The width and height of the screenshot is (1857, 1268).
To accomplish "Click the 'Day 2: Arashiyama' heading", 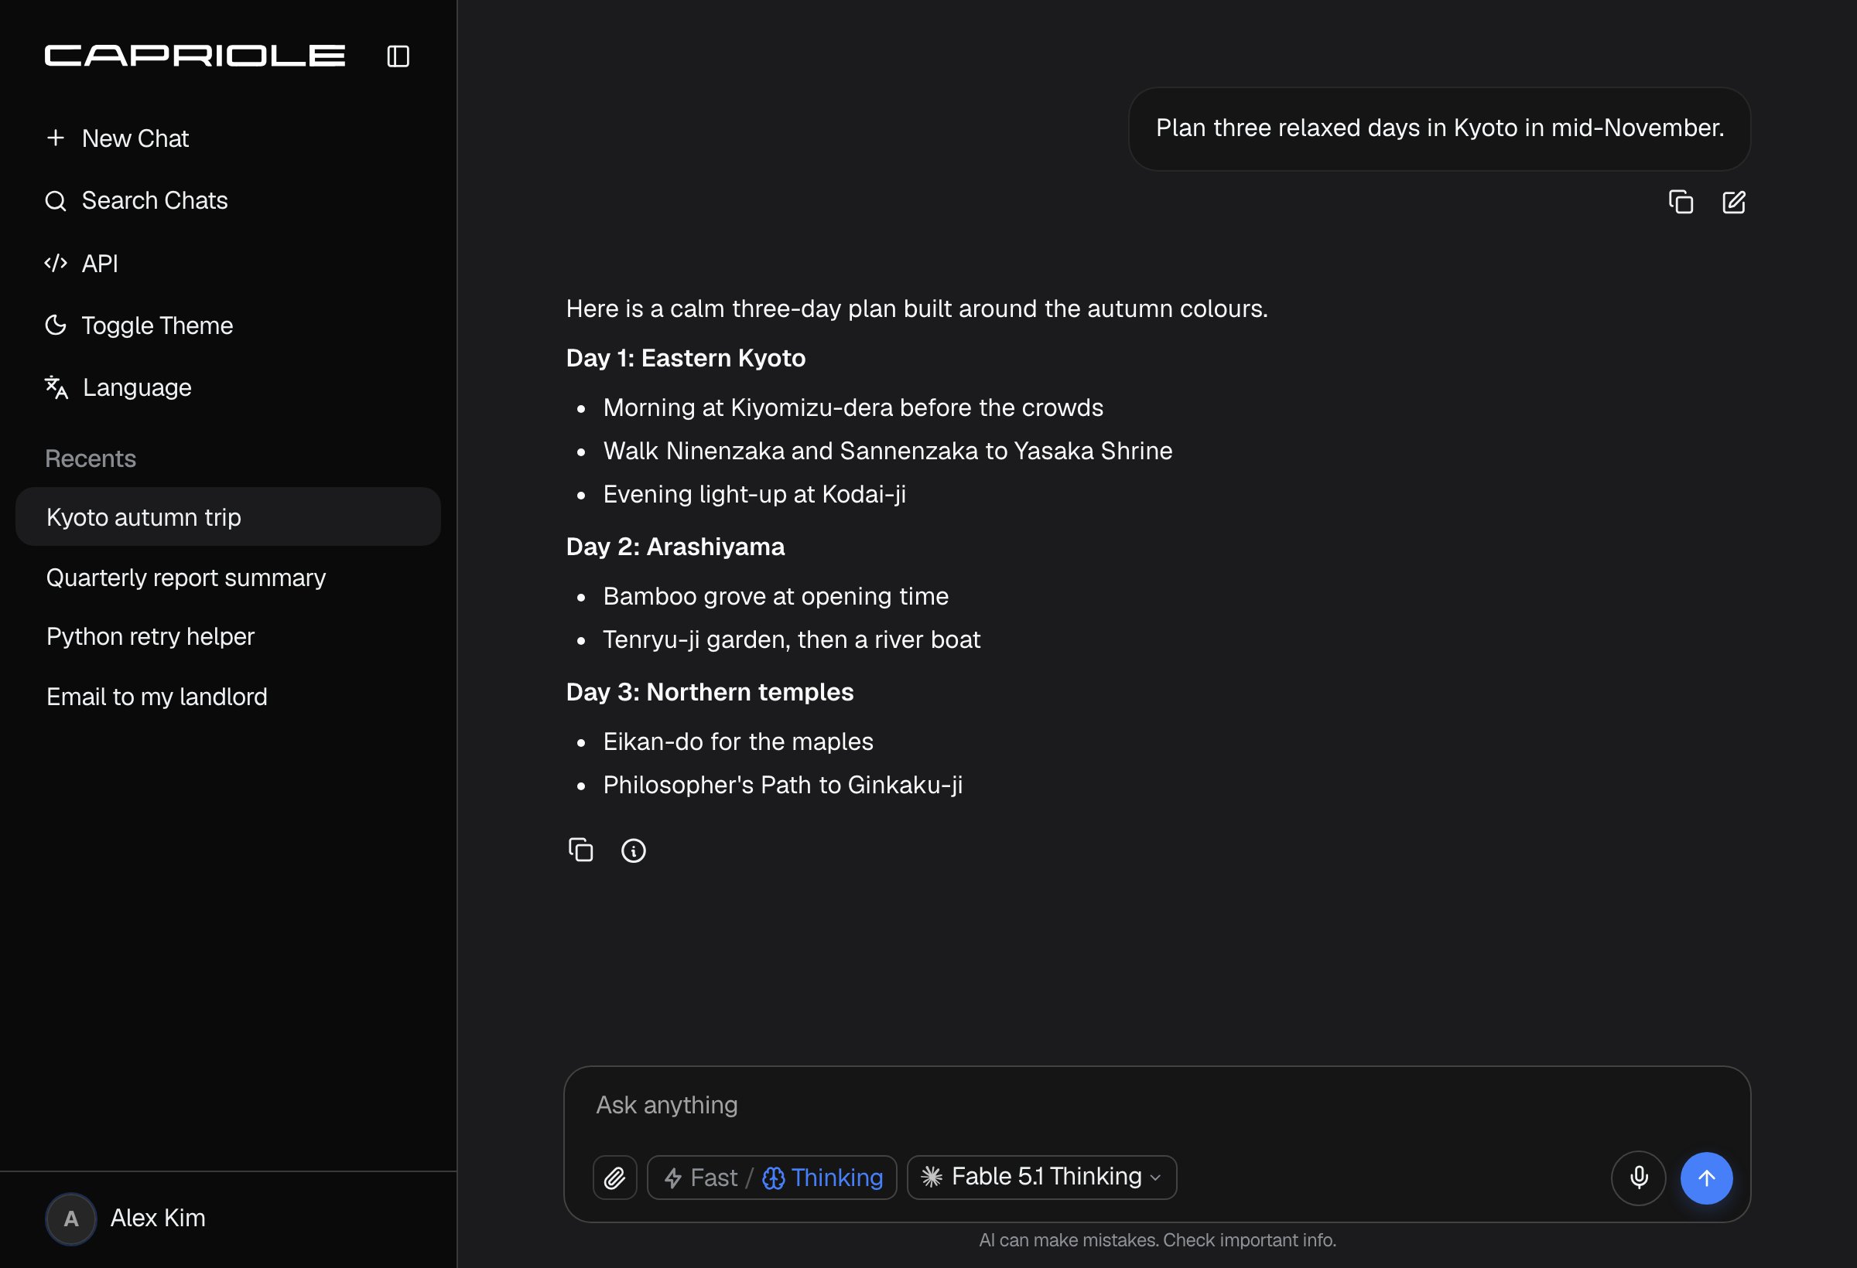I will [675, 546].
